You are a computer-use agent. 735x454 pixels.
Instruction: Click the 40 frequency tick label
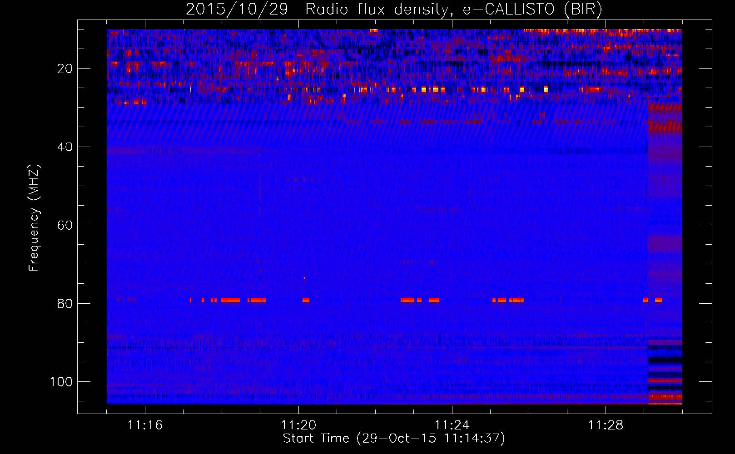click(x=65, y=147)
